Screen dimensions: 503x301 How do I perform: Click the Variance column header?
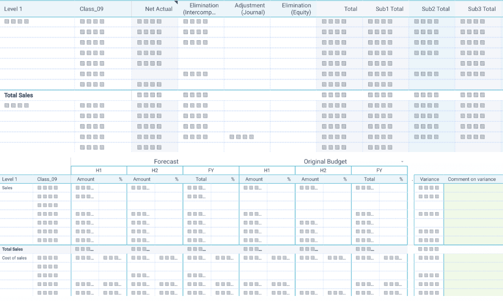point(428,179)
